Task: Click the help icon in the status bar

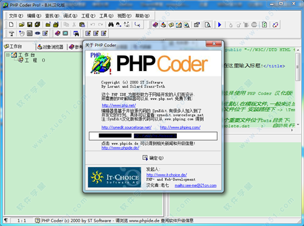Action: (37, 220)
